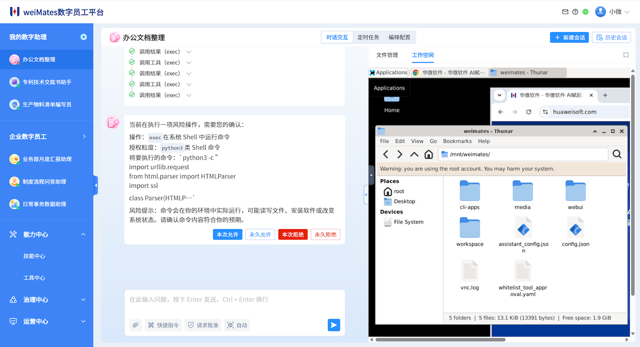Open the cli-apps folder

pos(470,195)
